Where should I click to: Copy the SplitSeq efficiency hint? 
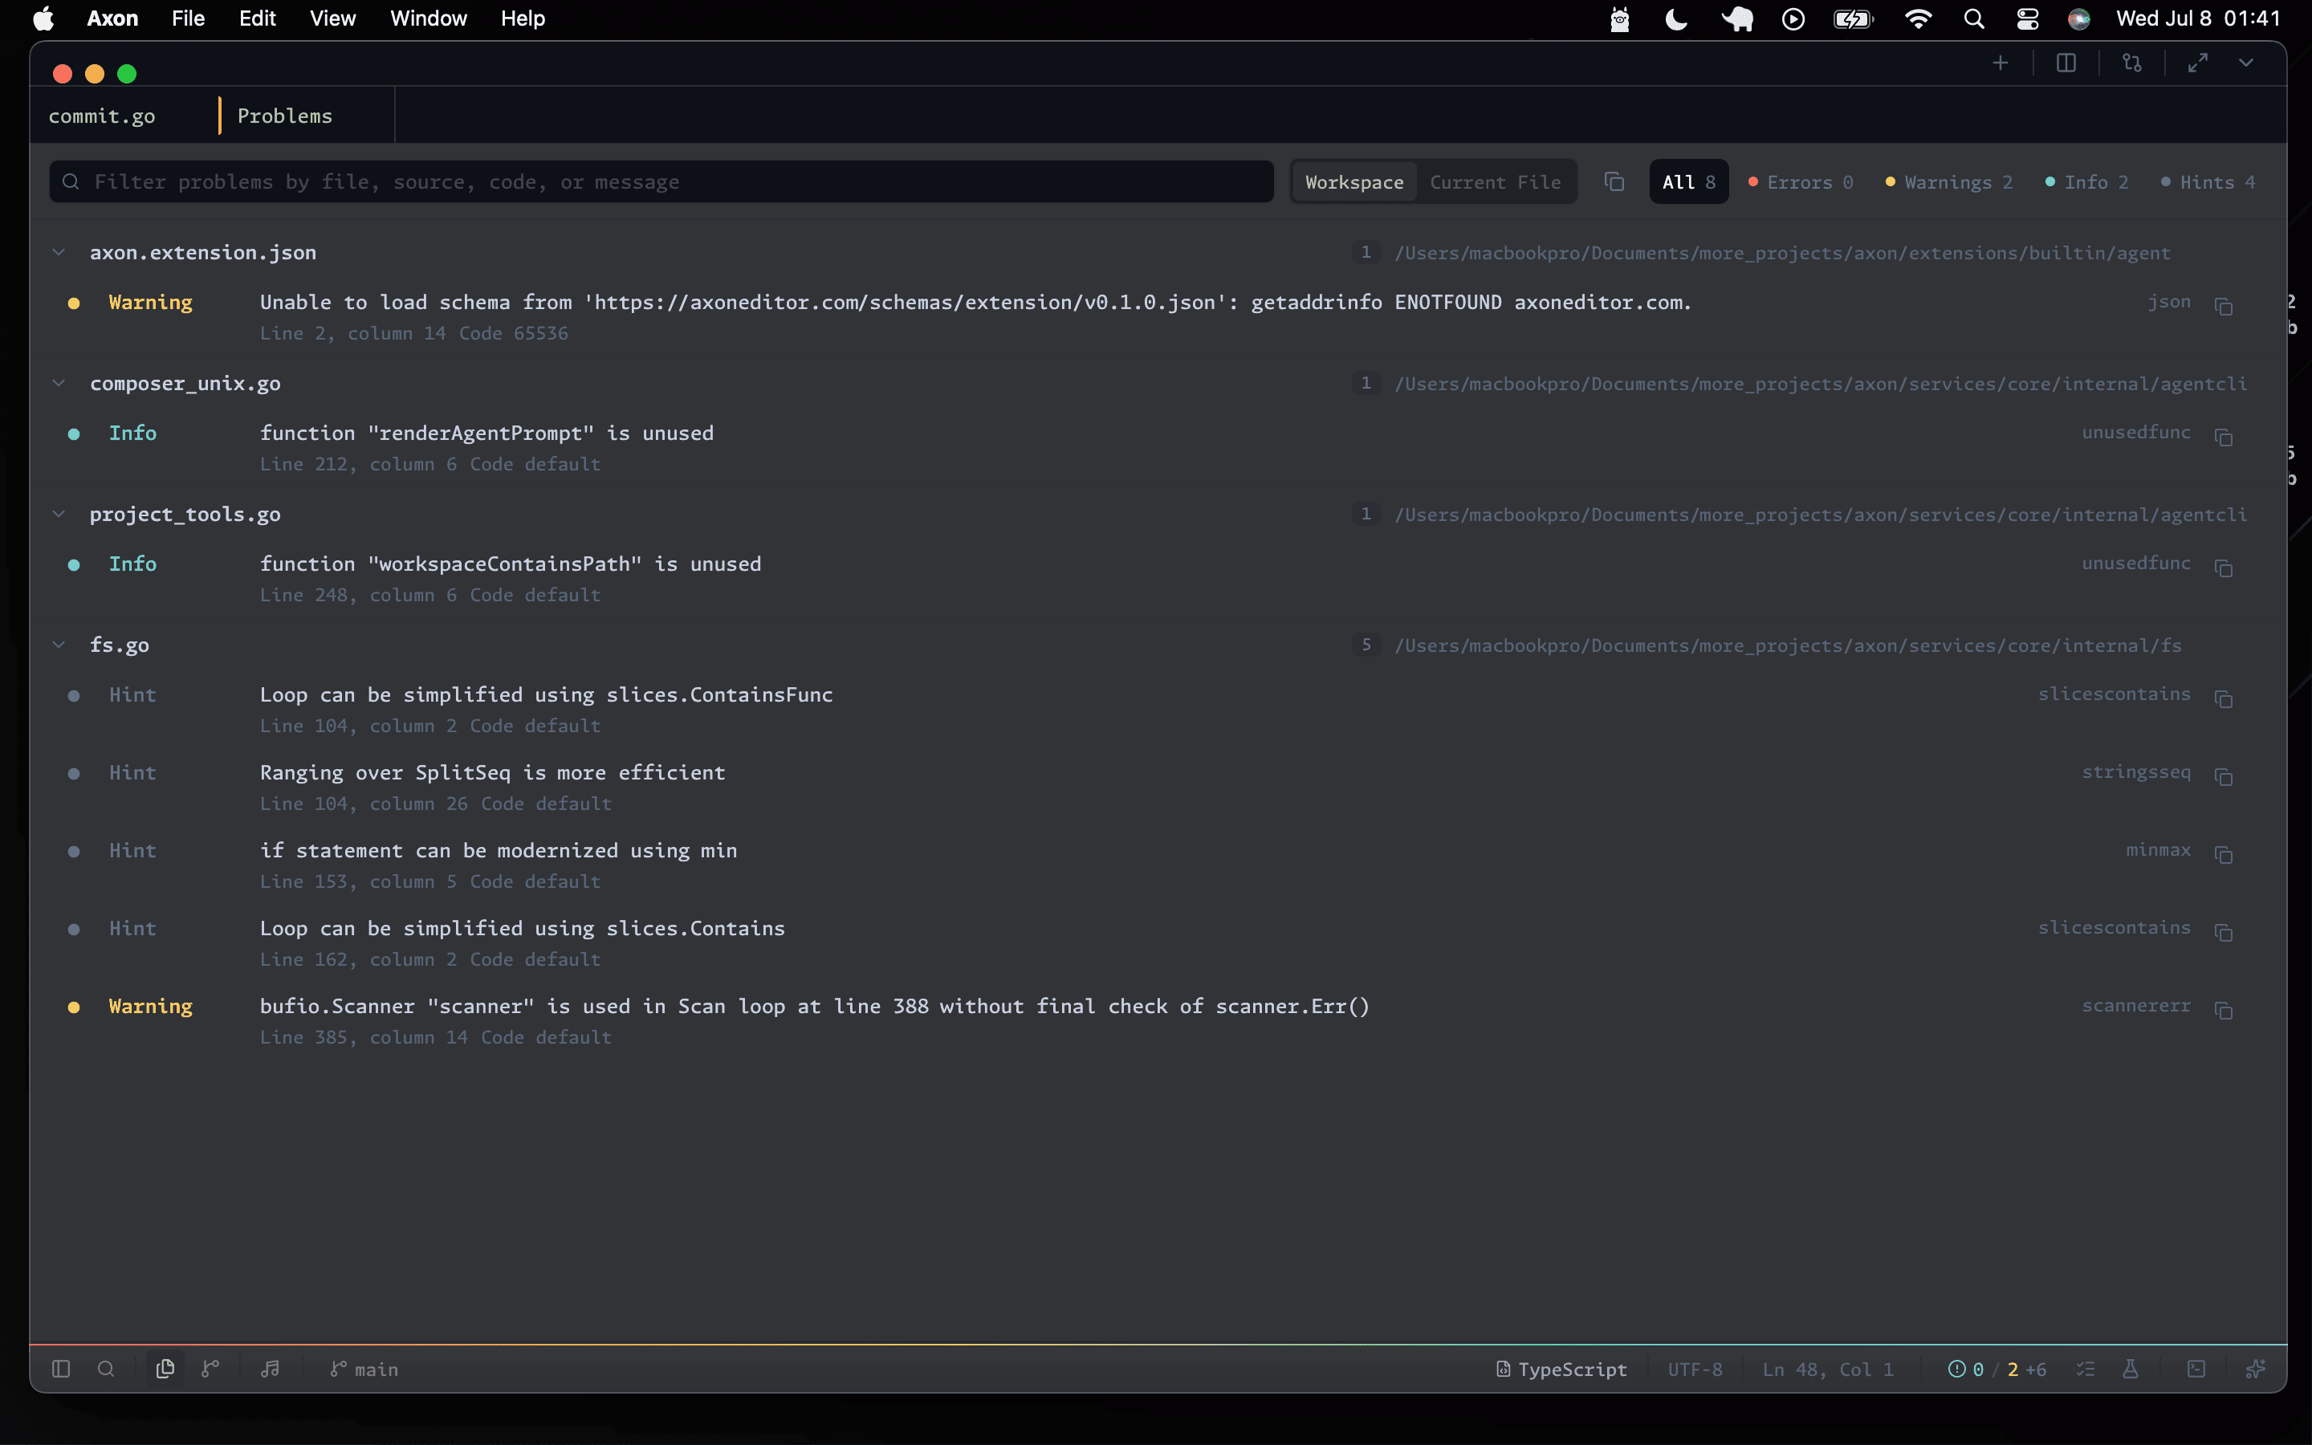click(x=2223, y=776)
